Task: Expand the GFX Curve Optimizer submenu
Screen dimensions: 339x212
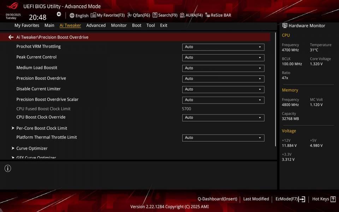Action: (x=36, y=157)
